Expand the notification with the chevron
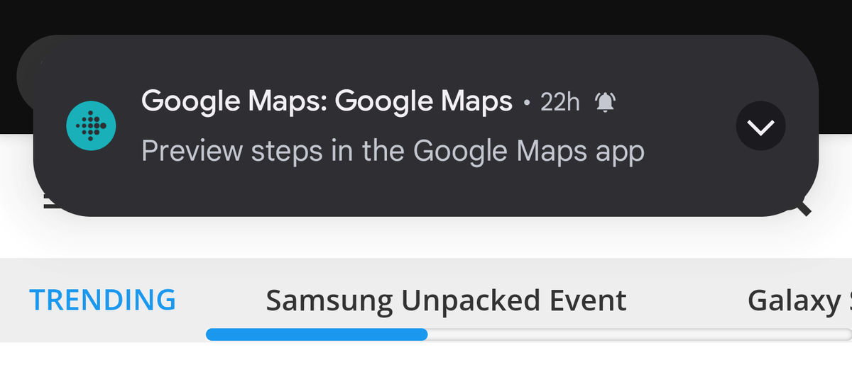 coord(760,127)
